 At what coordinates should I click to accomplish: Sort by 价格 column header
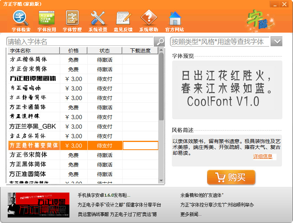click(x=73, y=51)
